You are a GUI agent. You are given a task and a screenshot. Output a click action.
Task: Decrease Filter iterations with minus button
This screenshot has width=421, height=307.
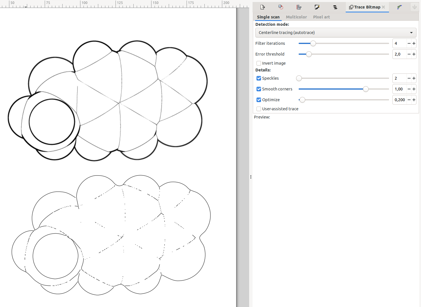point(409,43)
